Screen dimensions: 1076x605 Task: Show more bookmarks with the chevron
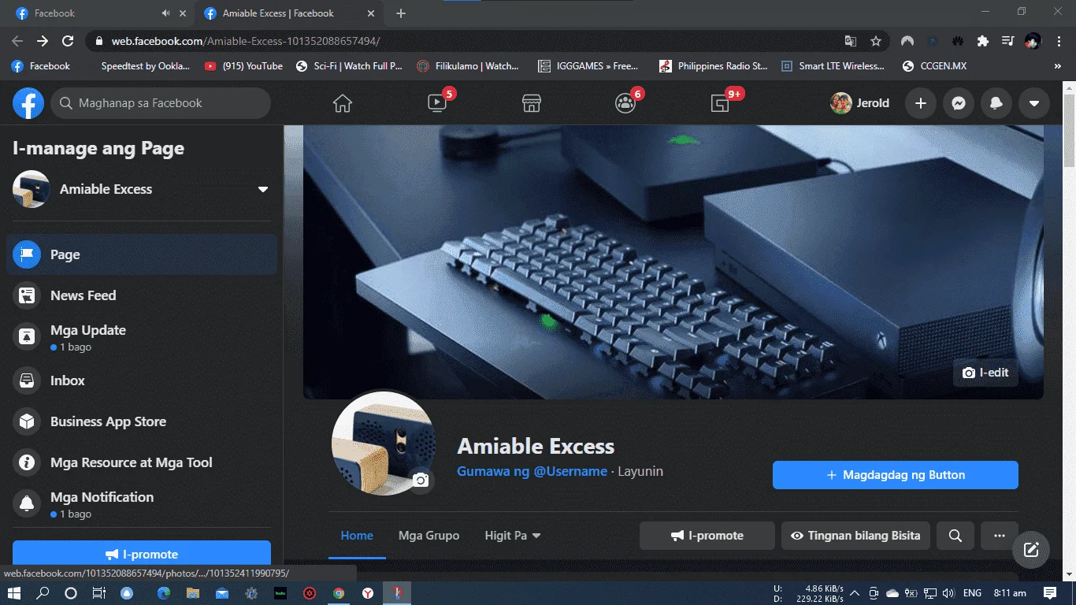(1058, 66)
